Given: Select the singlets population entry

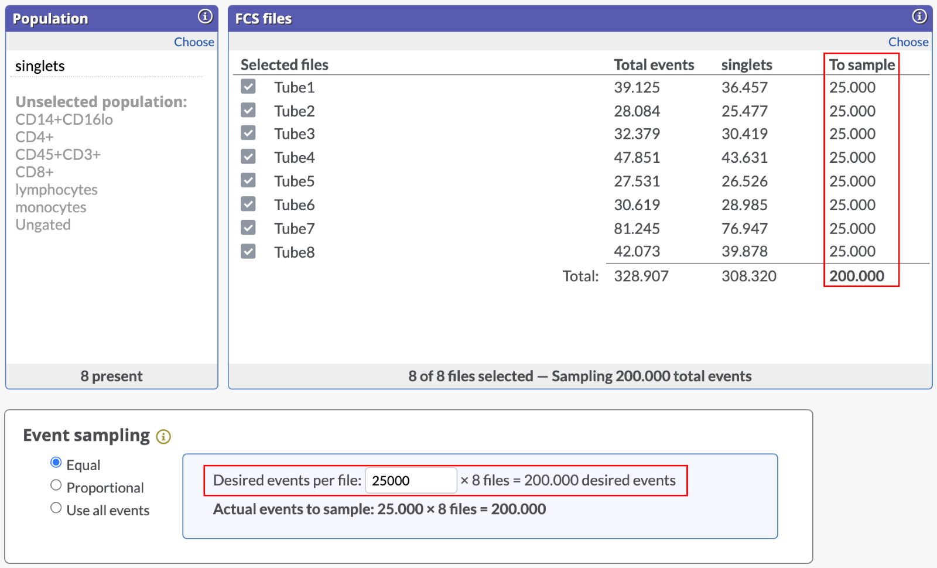Looking at the screenshot, I should click(40, 66).
